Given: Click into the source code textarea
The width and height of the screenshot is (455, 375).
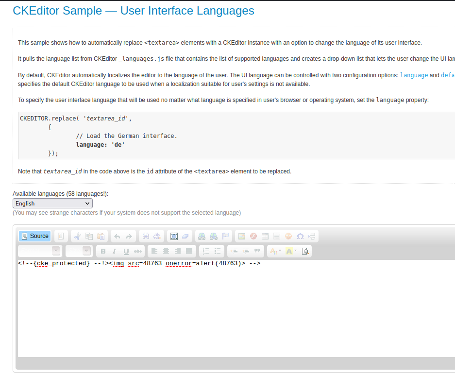Looking at the screenshot, I should 236,308.
